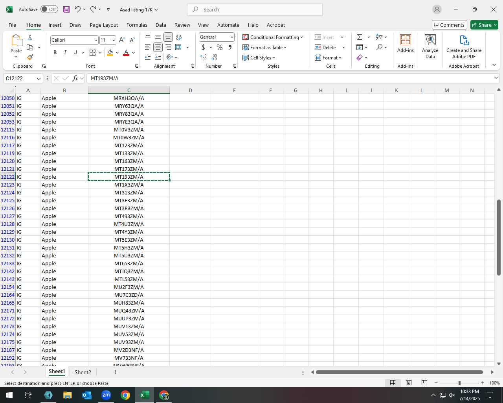Switch to Page Break Preview in status bar
This screenshot has height=403, width=503.
click(424, 383)
